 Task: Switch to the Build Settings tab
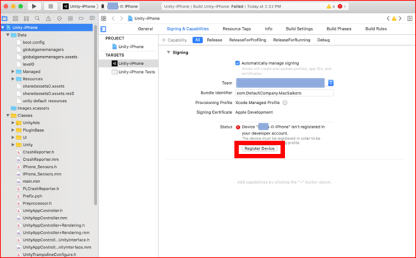tap(300, 28)
